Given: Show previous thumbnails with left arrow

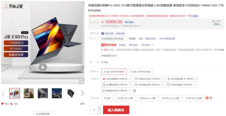Looking at the screenshot, I should [3, 93].
